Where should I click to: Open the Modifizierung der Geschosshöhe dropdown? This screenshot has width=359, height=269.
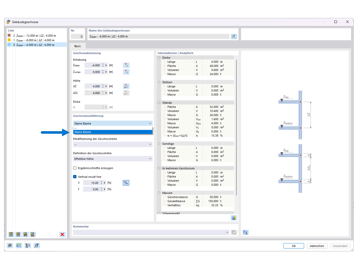coord(113,144)
